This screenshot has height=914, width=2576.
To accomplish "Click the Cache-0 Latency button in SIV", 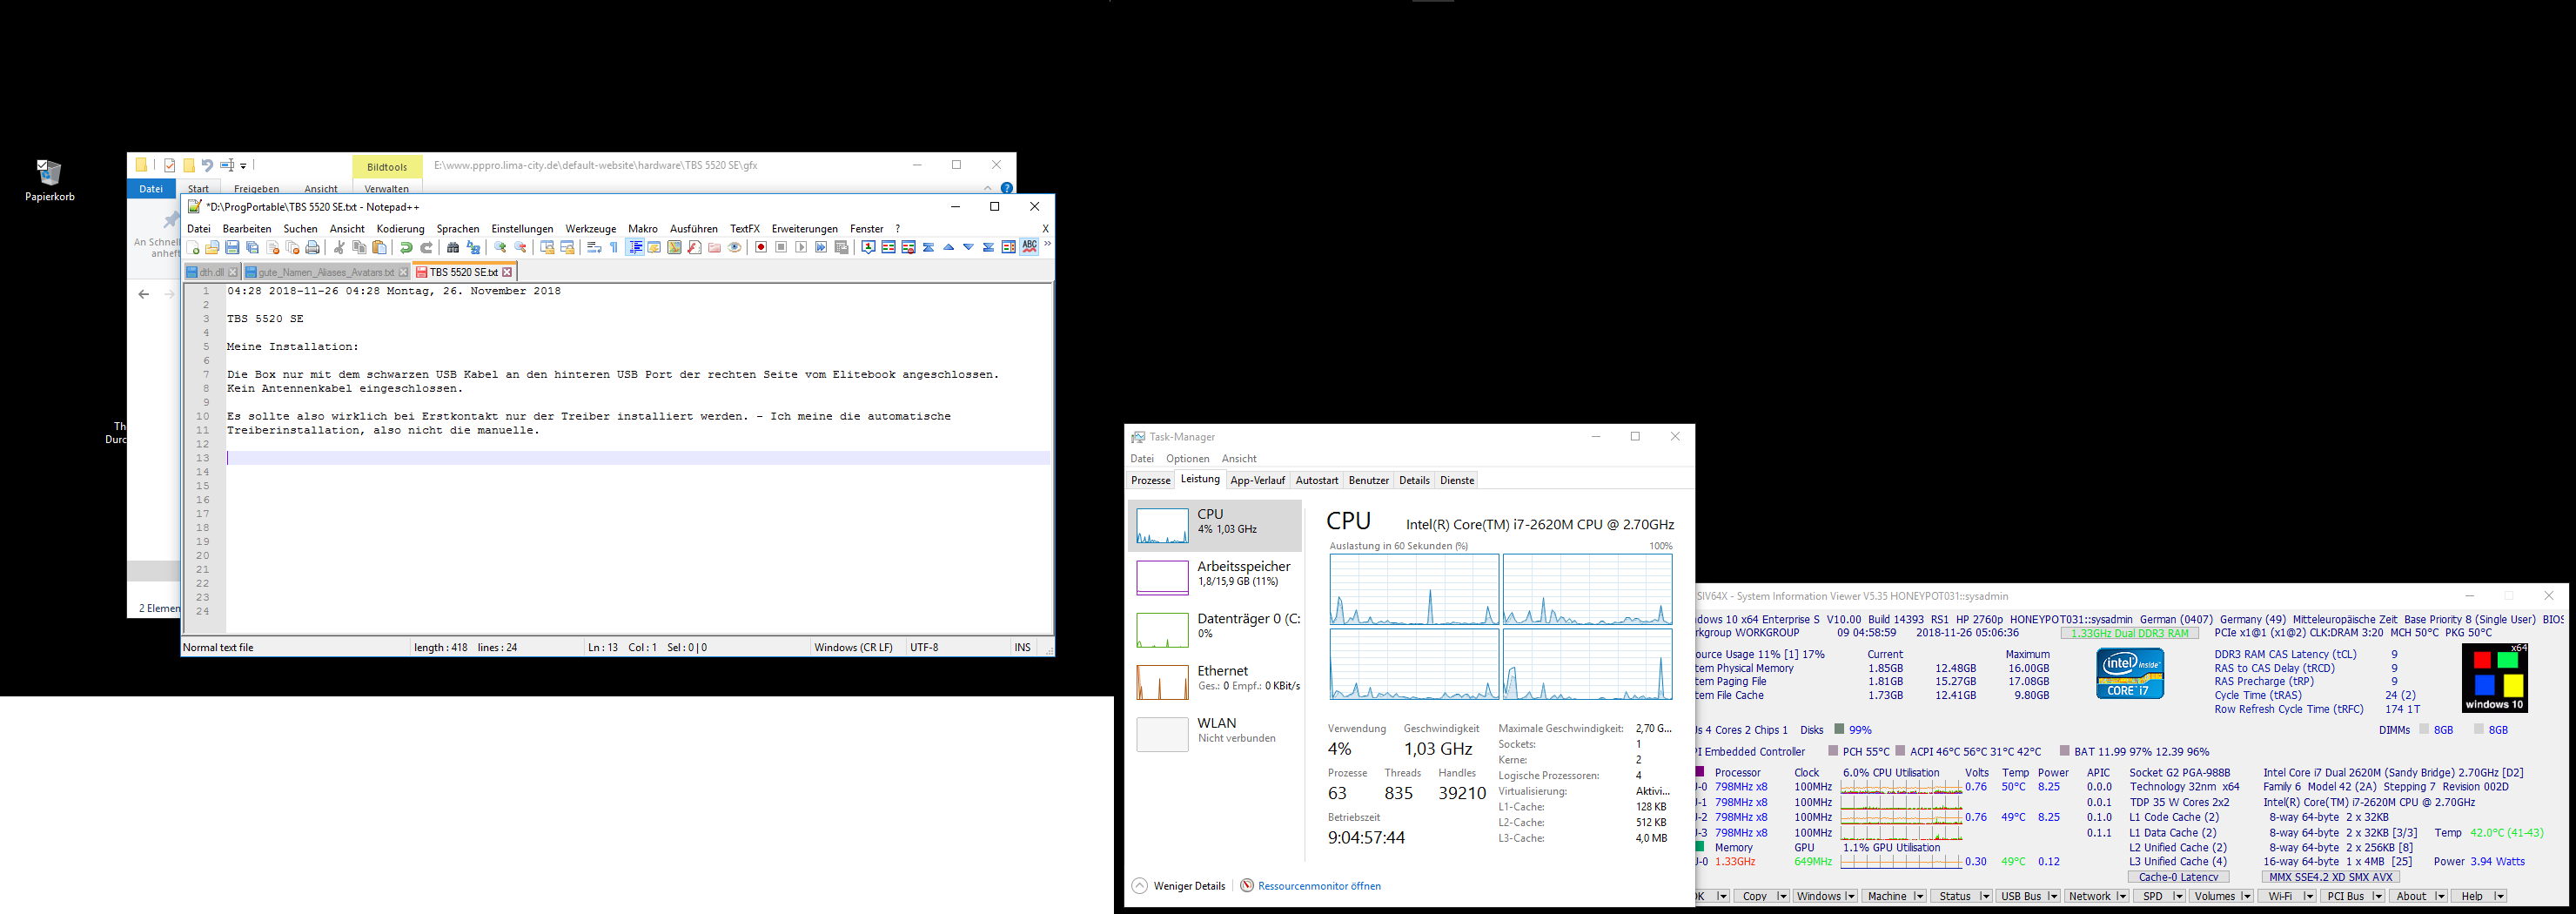I will pyautogui.click(x=2178, y=877).
